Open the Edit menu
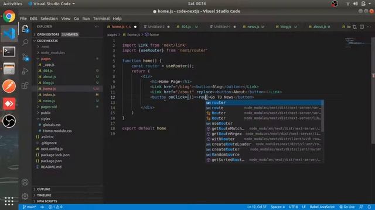Viewport: 375px width, 210px height. (x=33, y=19)
